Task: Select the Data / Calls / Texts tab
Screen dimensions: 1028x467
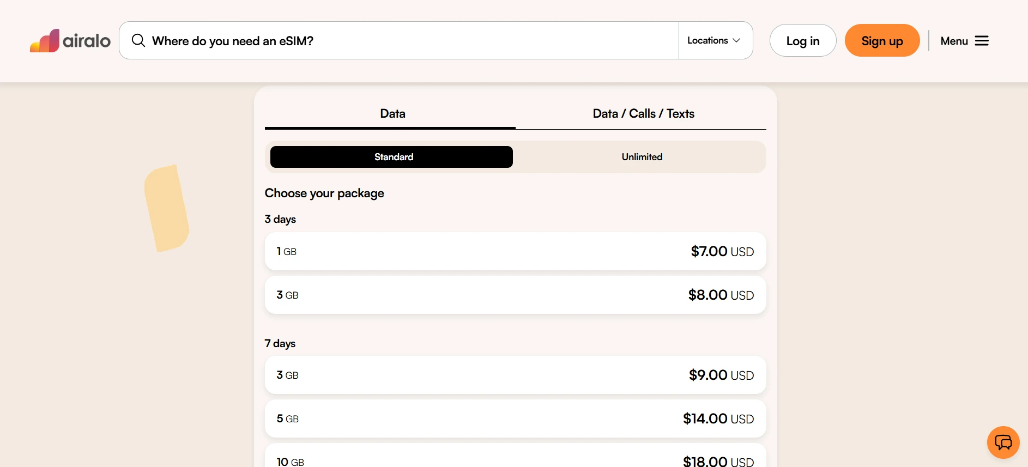Action: (x=643, y=114)
